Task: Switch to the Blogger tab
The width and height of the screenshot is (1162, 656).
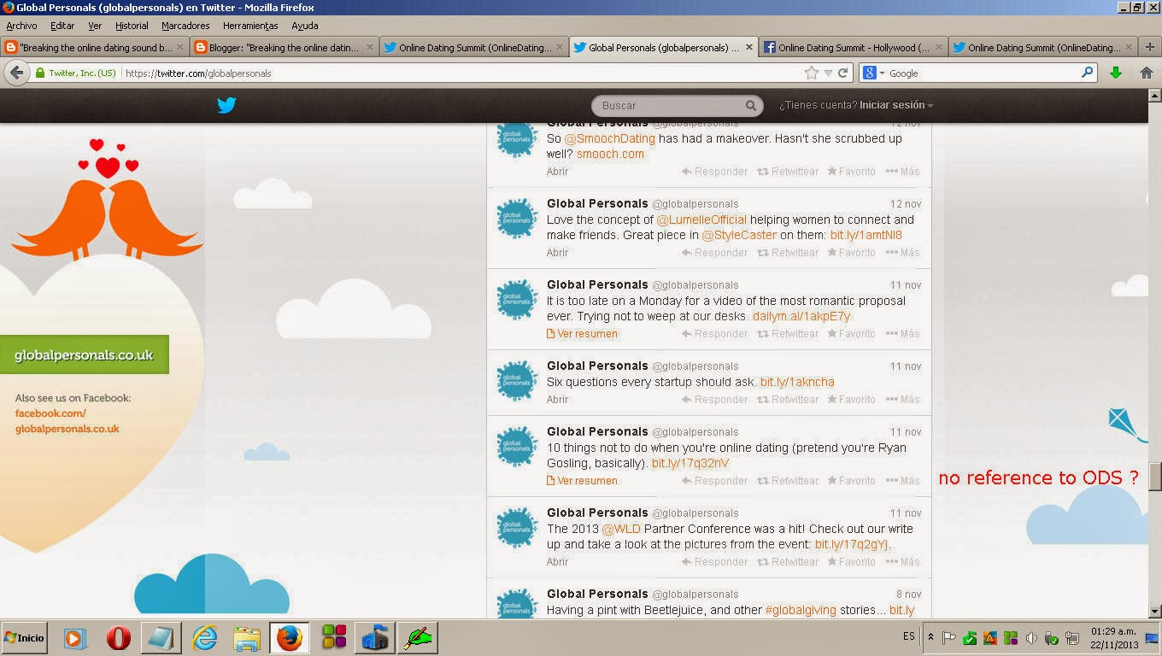Action: [x=283, y=48]
